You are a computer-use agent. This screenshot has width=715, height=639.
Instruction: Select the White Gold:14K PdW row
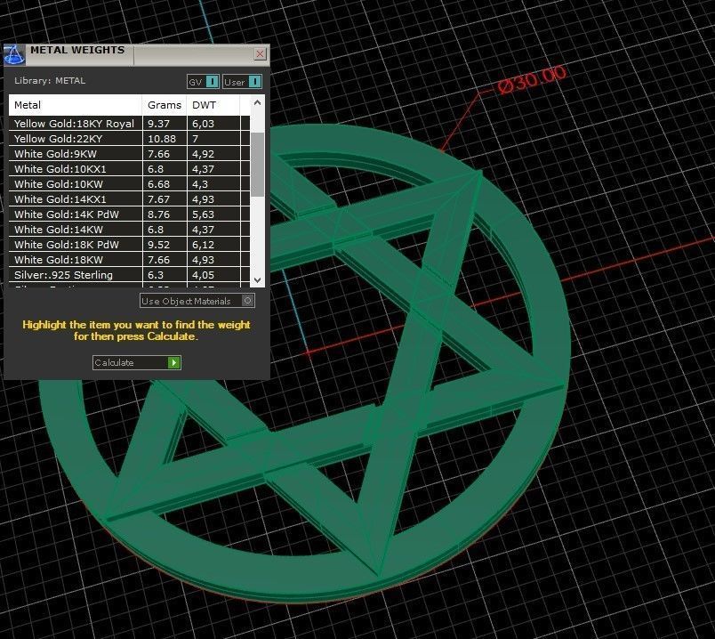[129, 214]
